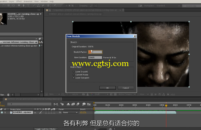
Task: Select the Unified Camera tool
Action: [8, 6]
